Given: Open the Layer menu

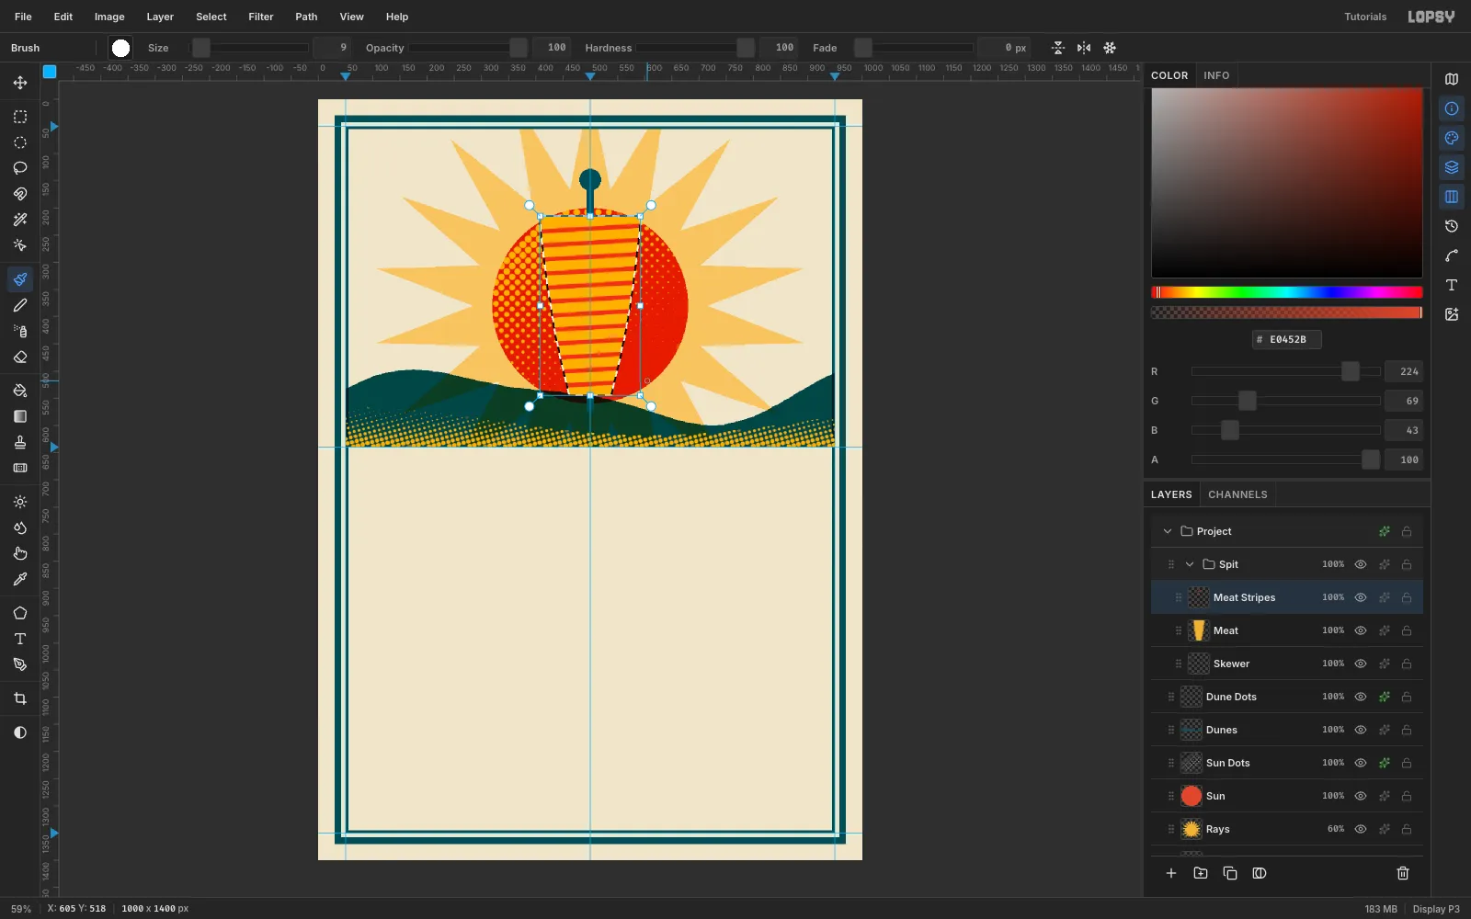Looking at the screenshot, I should click(x=160, y=17).
